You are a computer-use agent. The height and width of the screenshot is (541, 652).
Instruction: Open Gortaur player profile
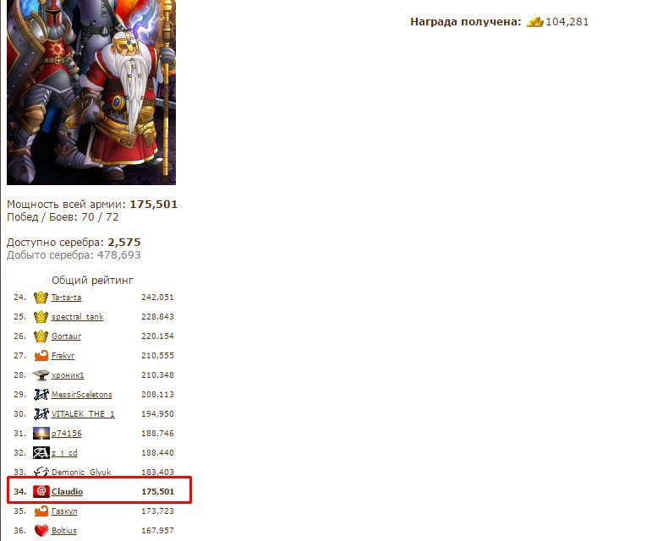click(x=66, y=336)
